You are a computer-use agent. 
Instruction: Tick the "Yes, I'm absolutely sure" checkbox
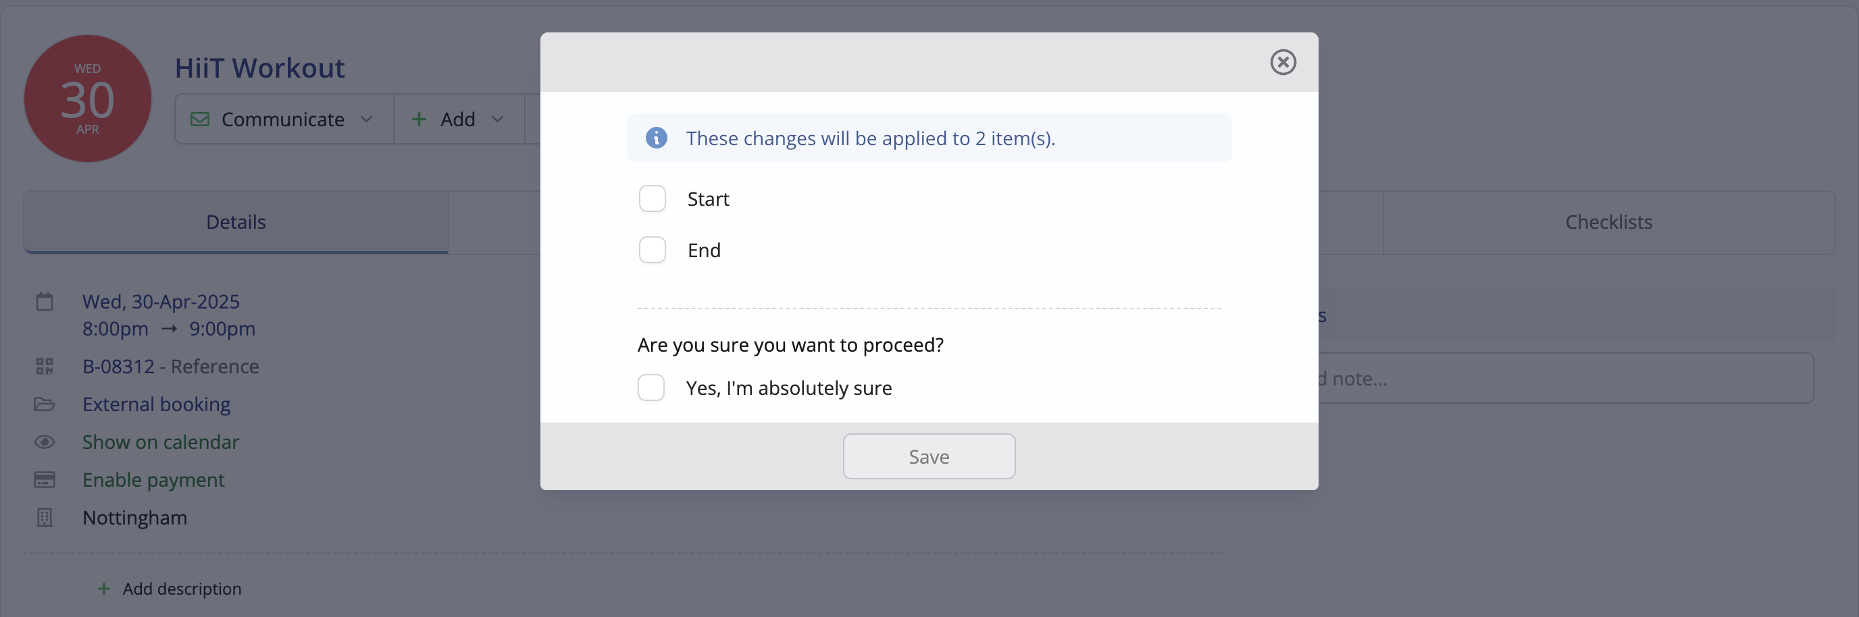coord(651,387)
